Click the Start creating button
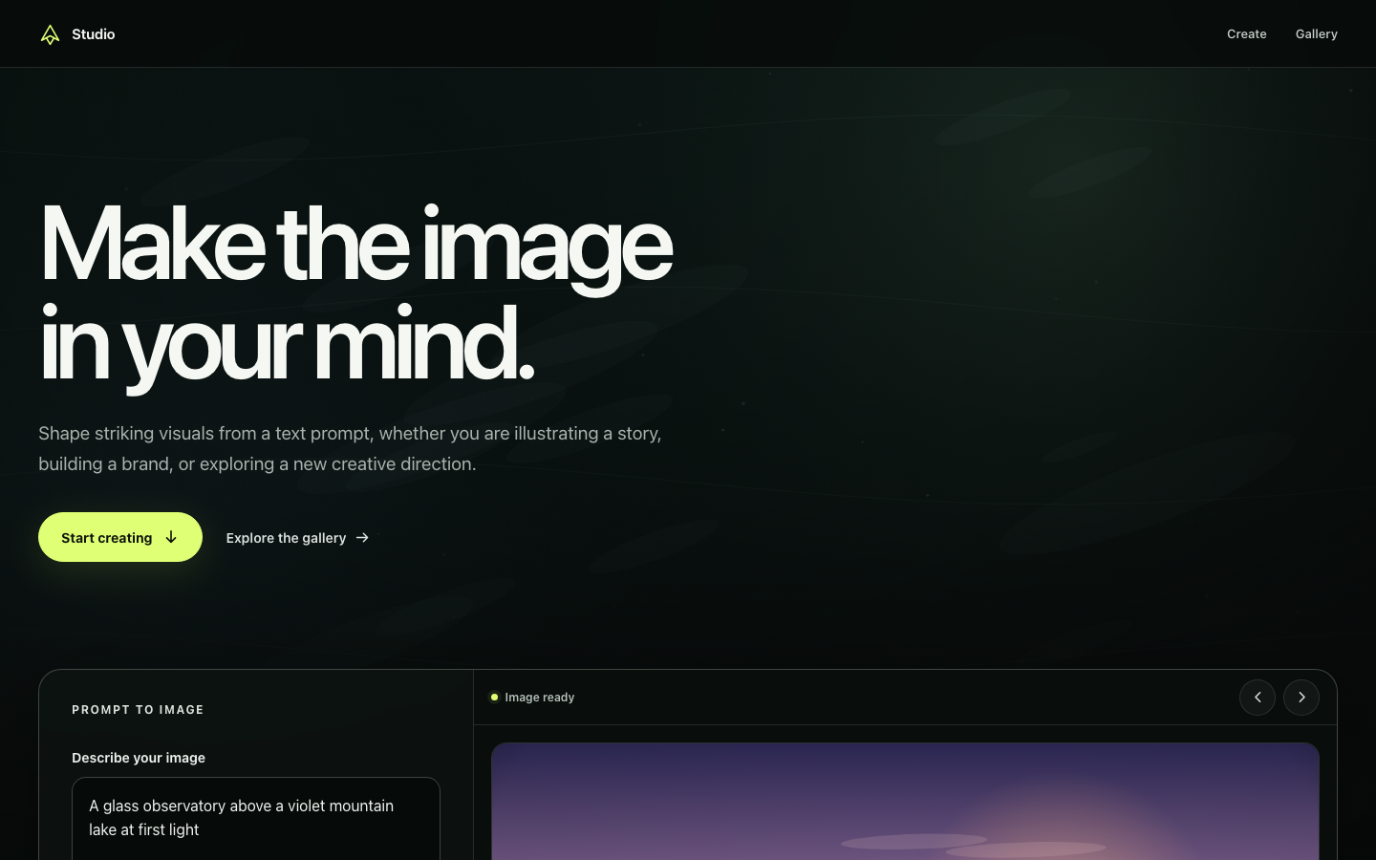The width and height of the screenshot is (1376, 860). coord(120,537)
